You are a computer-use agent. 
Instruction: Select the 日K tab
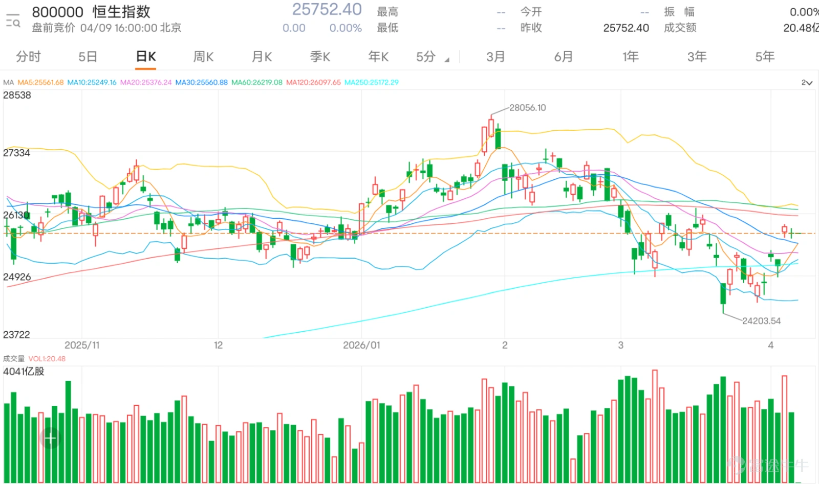[146, 56]
